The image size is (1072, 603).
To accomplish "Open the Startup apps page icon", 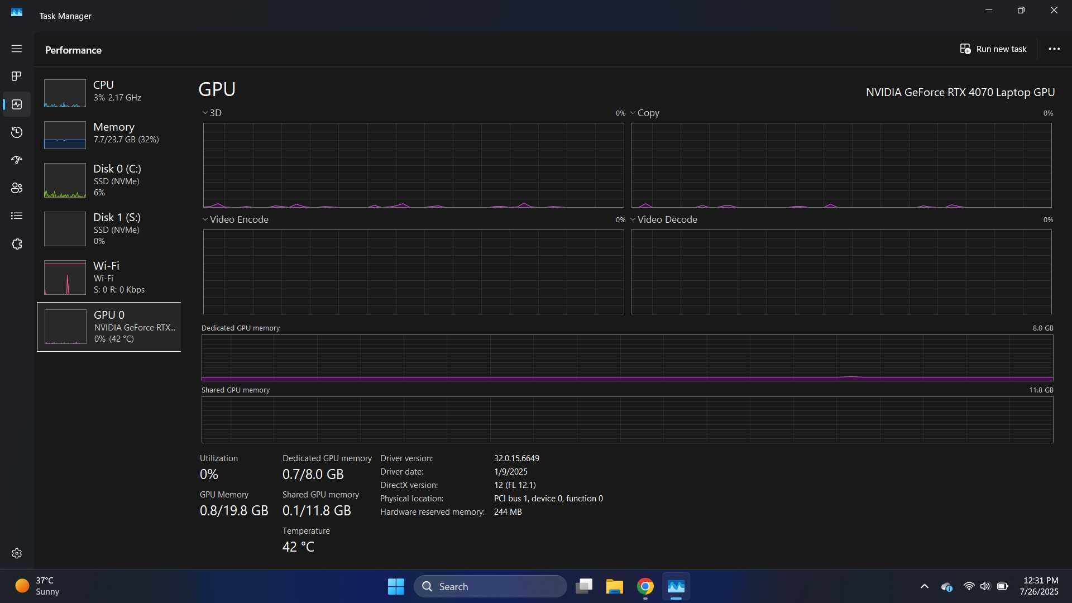I will 17,160.
